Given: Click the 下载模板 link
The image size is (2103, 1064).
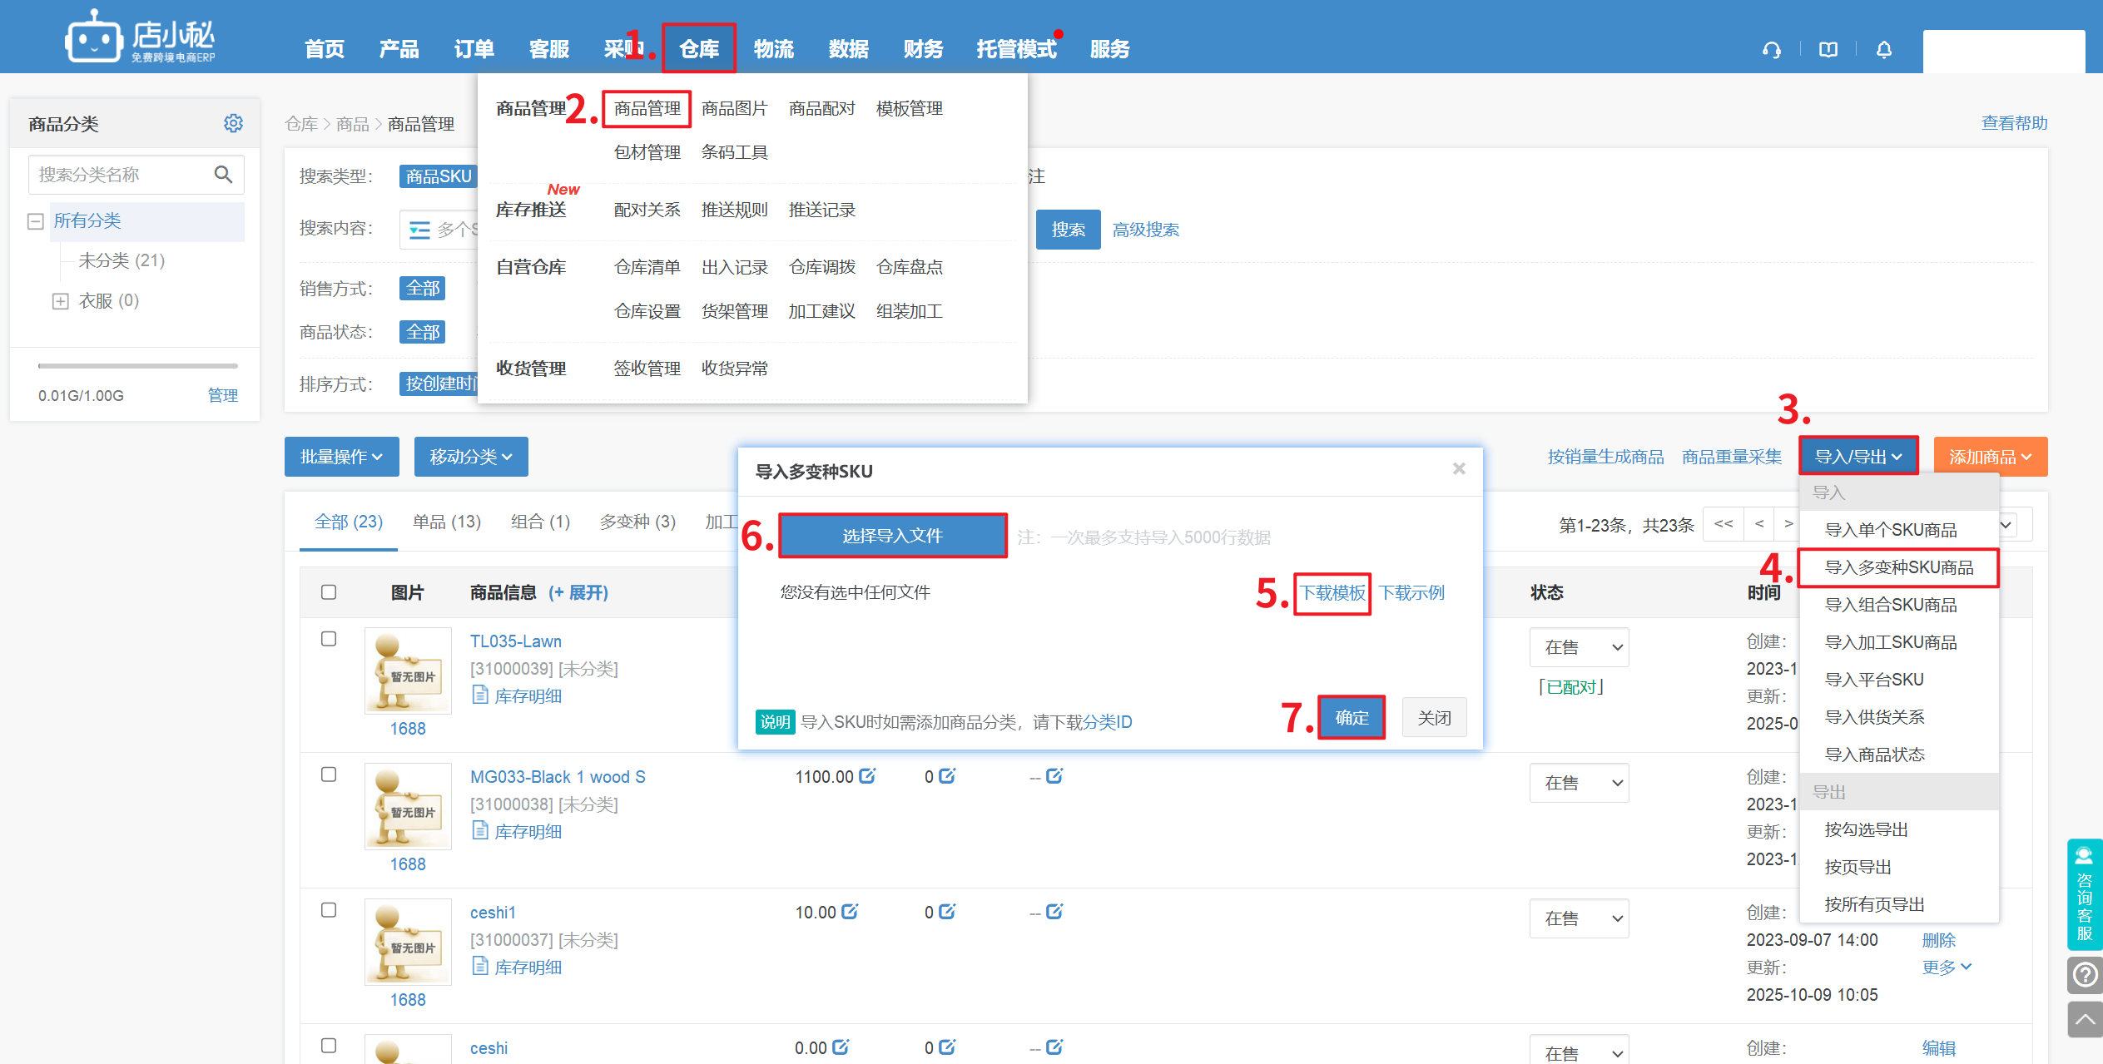Looking at the screenshot, I should pos(1332,593).
